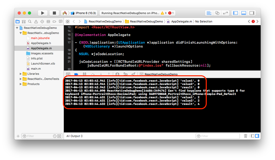The width and height of the screenshot is (275, 160).
Task: Open the red error indicator in the activity bar
Action: click(171, 13)
